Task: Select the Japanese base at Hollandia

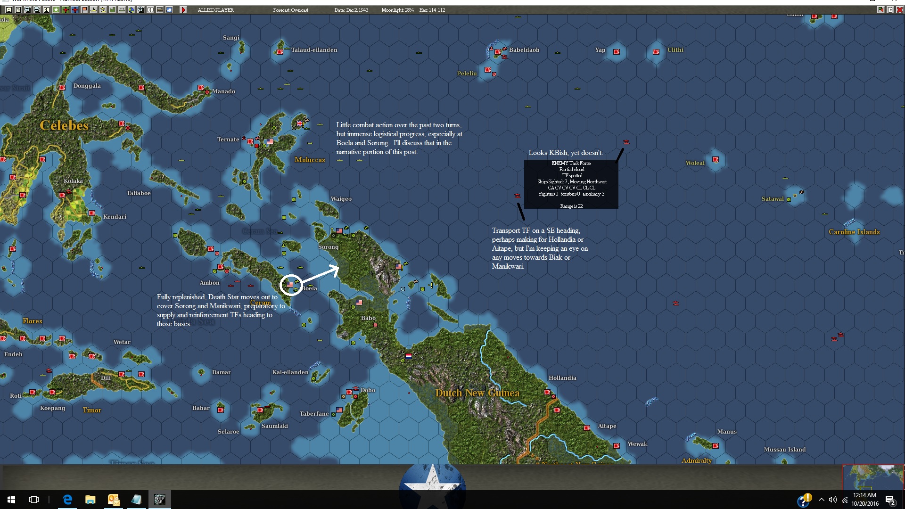Action: tap(547, 392)
